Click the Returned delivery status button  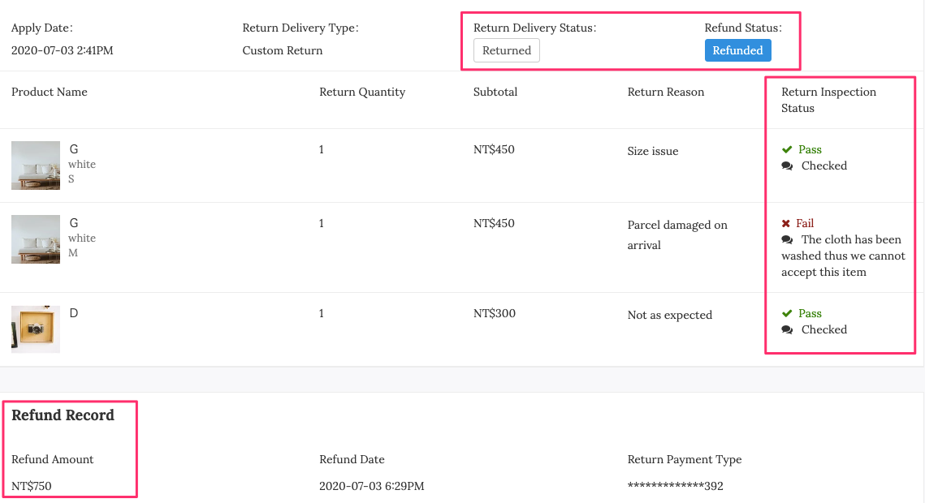506,50
